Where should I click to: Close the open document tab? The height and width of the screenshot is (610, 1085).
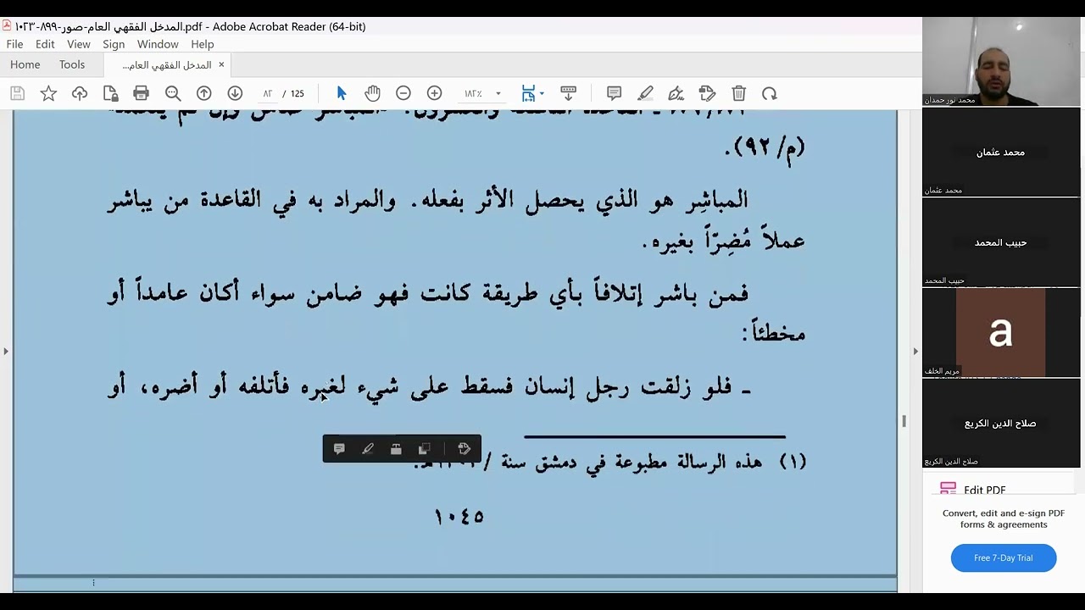coord(221,64)
